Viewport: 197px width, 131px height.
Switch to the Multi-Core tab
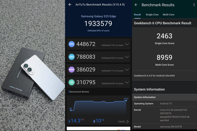(x=168, y=15)
